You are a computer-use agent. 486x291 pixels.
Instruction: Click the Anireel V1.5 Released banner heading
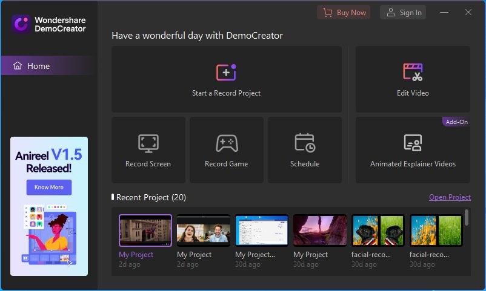[48, 161]
